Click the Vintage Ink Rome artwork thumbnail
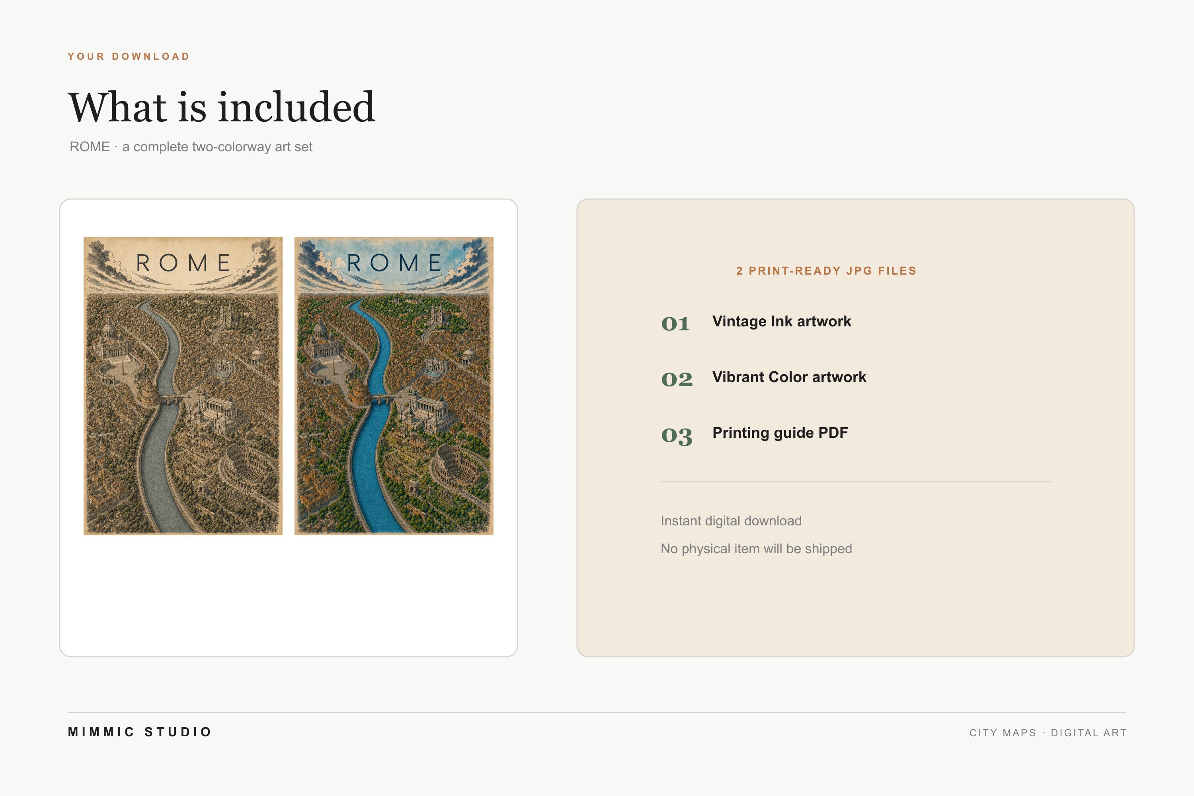 click(183, 386)
